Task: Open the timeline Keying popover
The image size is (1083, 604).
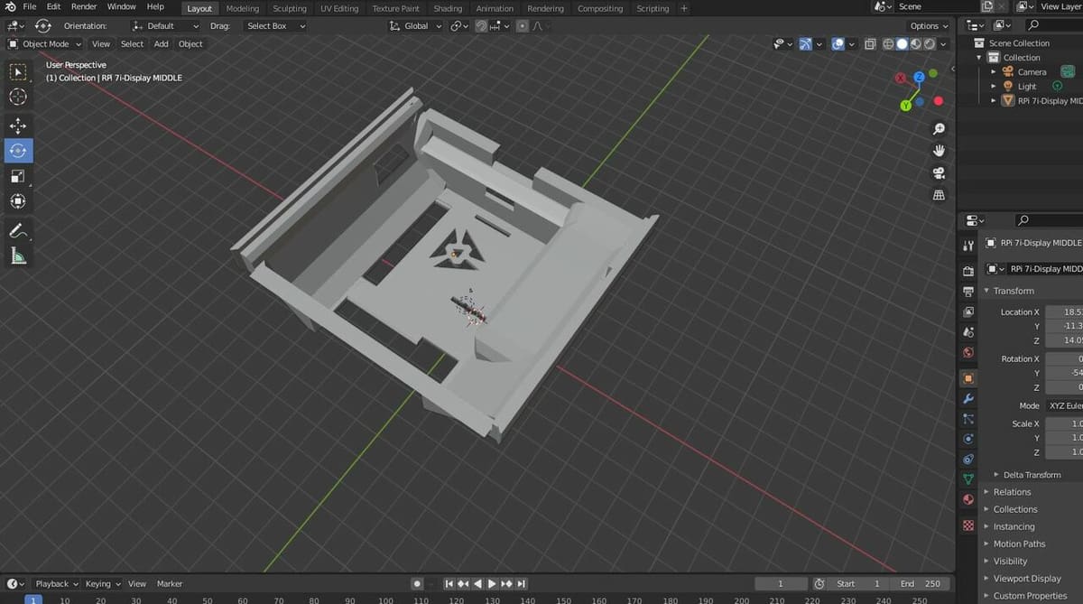Action: 102,584
